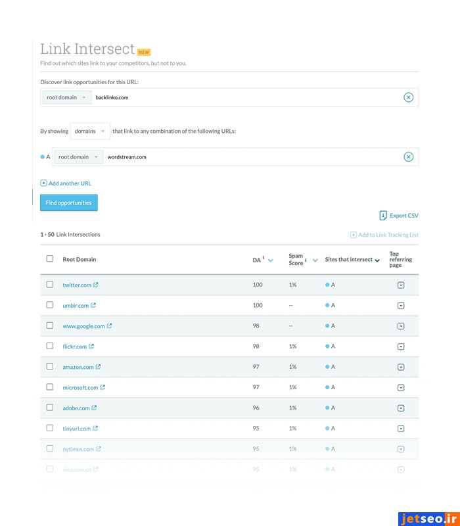Click the Export CSV download icon
Viewport: 460px width, 526px height.
[x=383, y=216]
